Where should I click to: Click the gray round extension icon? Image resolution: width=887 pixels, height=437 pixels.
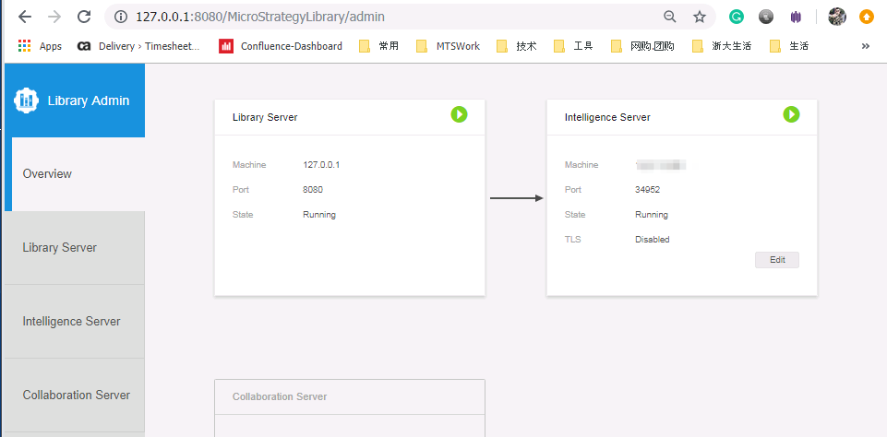tap(766, 17)
